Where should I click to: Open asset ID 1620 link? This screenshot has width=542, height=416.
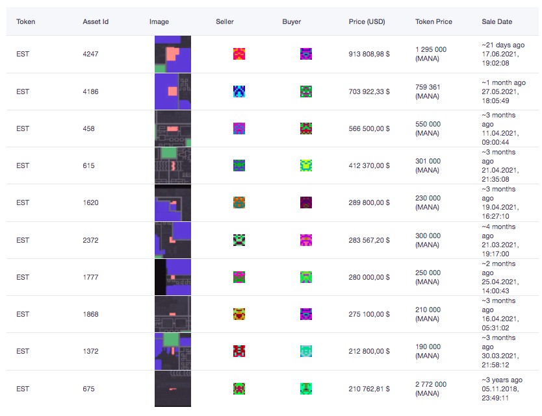pyautogui.click(x=90, y=202)
